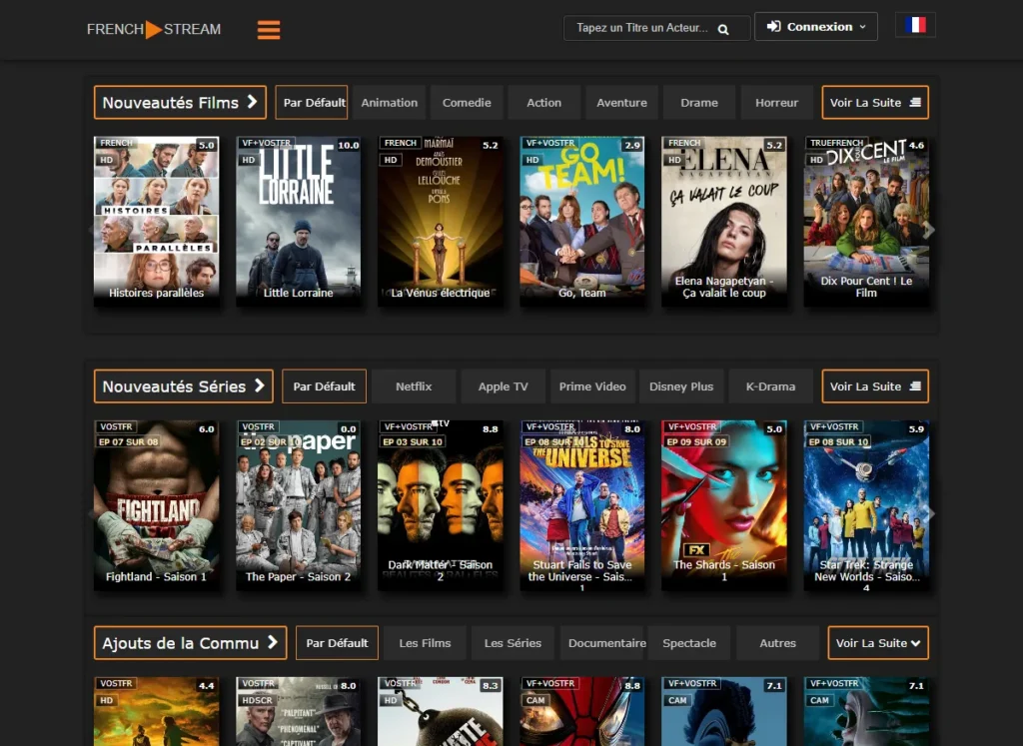Image resolution: width=1023 pixels, height=746 pixels.
Task: Open Dix Pour Cent ! Le Film poster
Action: tap(866, 221)
